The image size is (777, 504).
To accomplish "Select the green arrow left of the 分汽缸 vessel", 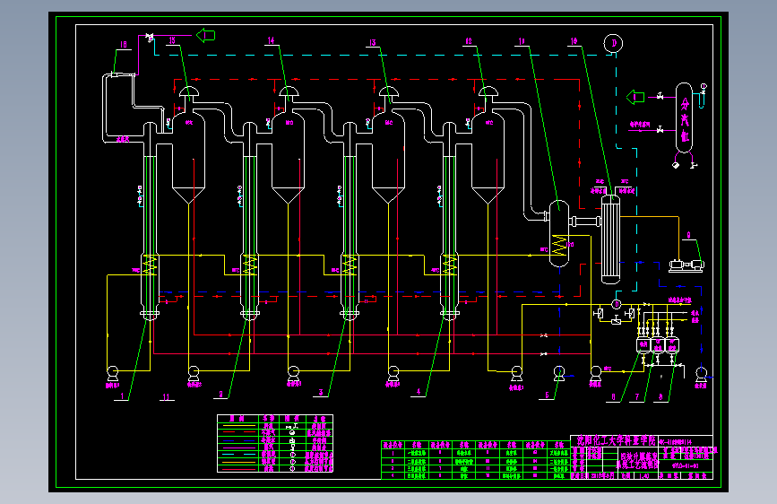I will [635, 97].
